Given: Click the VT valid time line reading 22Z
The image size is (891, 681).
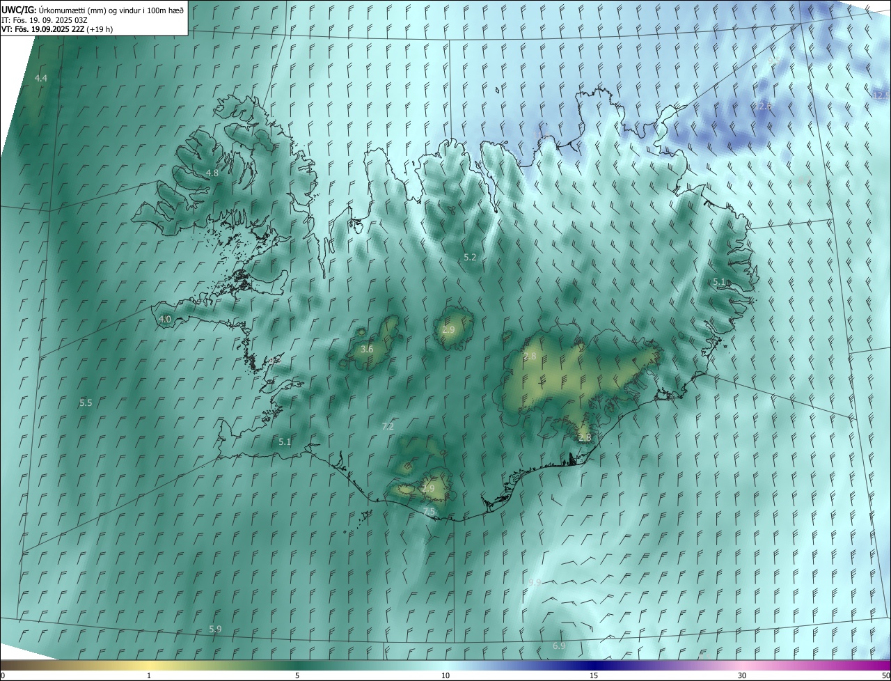Looking at the screenshot, I should point(57,30).
